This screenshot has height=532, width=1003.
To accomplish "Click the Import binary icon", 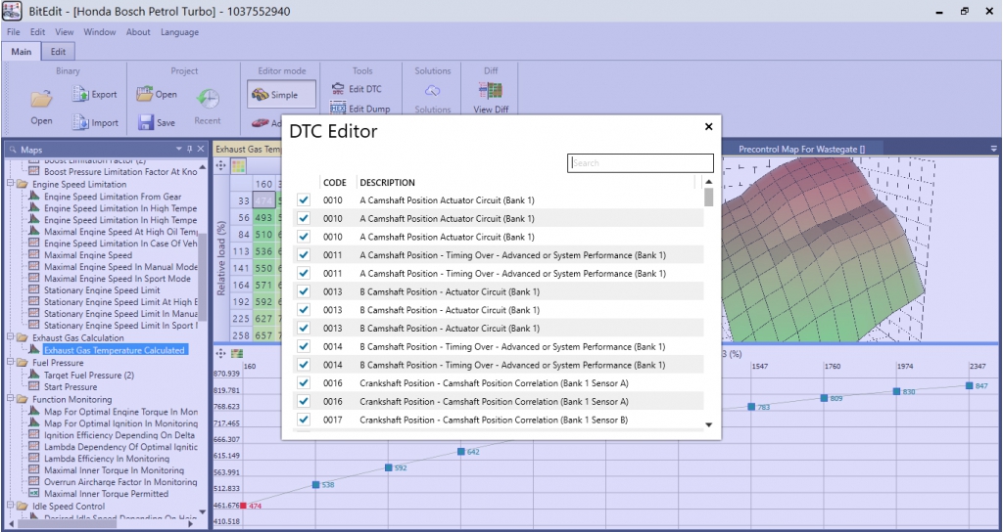I will (x=80, y=122).
